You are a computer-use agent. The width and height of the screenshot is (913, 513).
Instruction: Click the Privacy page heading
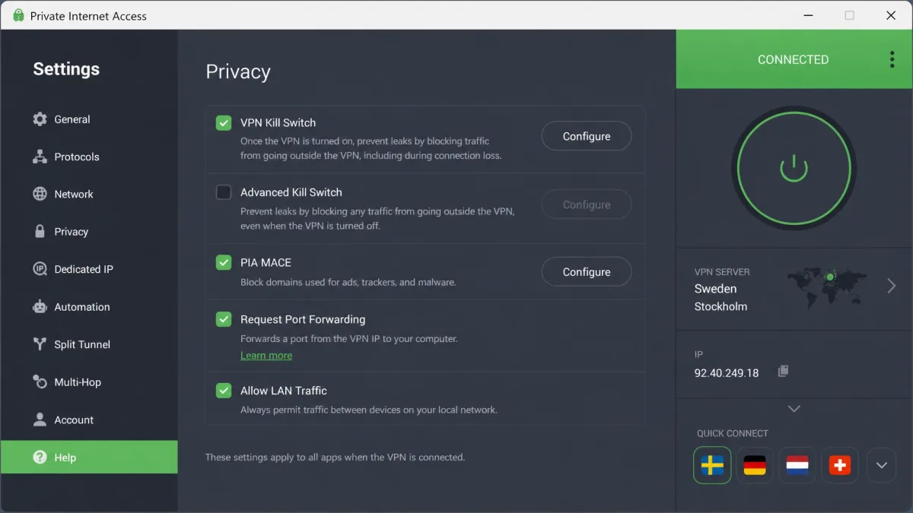click(238, 71)
